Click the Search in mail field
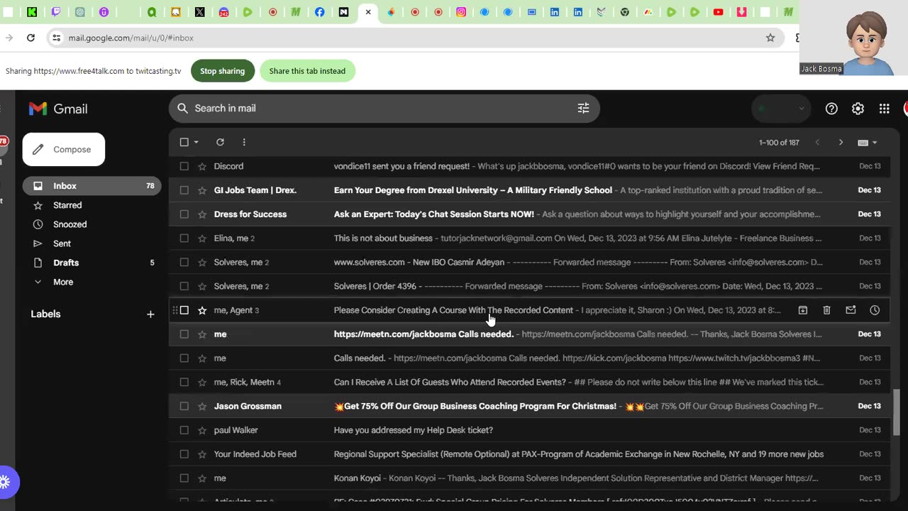This screenshot has width=908, height=511. (x=383, y=108)
